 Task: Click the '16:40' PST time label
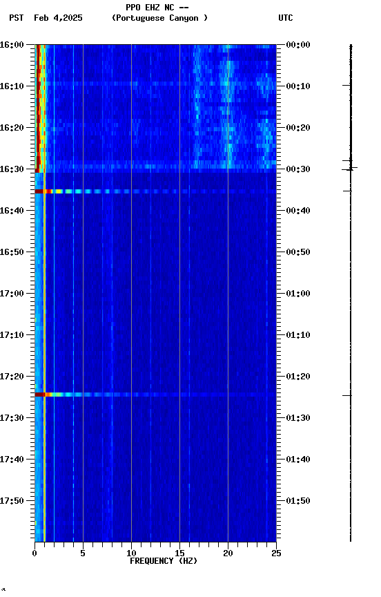12,211
